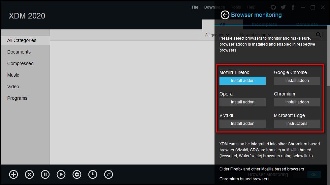Expand the Newest on top sort dropdown
330x185 pixels.
255,35
